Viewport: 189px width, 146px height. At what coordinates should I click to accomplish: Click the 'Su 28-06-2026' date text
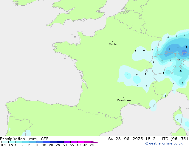click(126, 139)
